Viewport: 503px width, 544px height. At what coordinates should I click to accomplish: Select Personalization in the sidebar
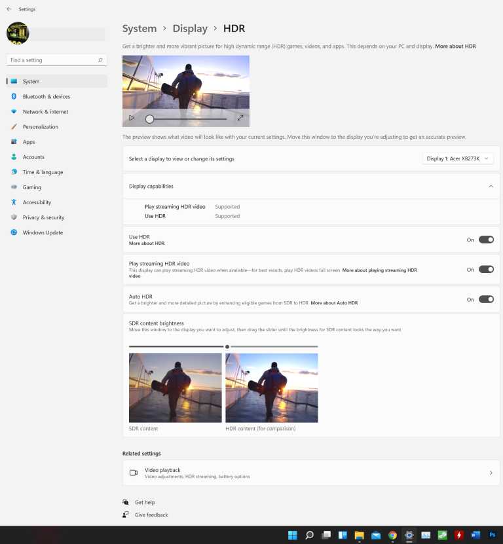[x=40, y=127]
